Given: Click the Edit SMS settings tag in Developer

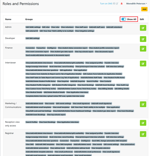Looking at the screenshot, I should point(33,38).
